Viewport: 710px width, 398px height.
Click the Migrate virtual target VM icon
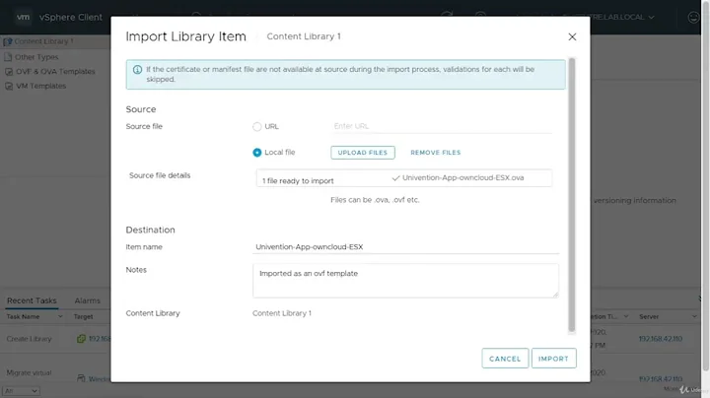[x=81, y=378]
